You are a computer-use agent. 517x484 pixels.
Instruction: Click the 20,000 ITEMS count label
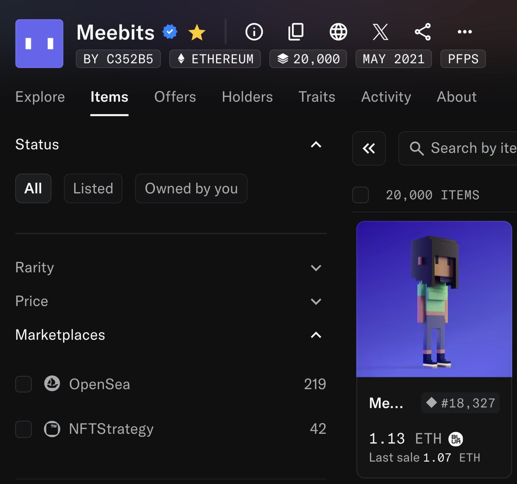pyautogui.click(x=433, y=195)
